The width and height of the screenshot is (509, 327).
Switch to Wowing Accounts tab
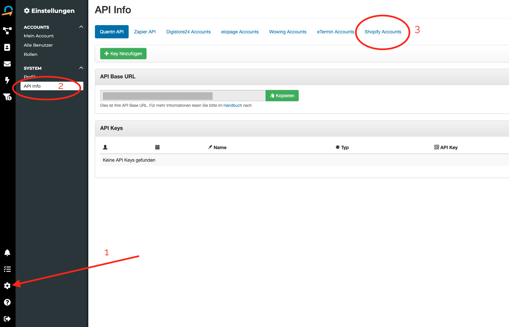(288, 32)
